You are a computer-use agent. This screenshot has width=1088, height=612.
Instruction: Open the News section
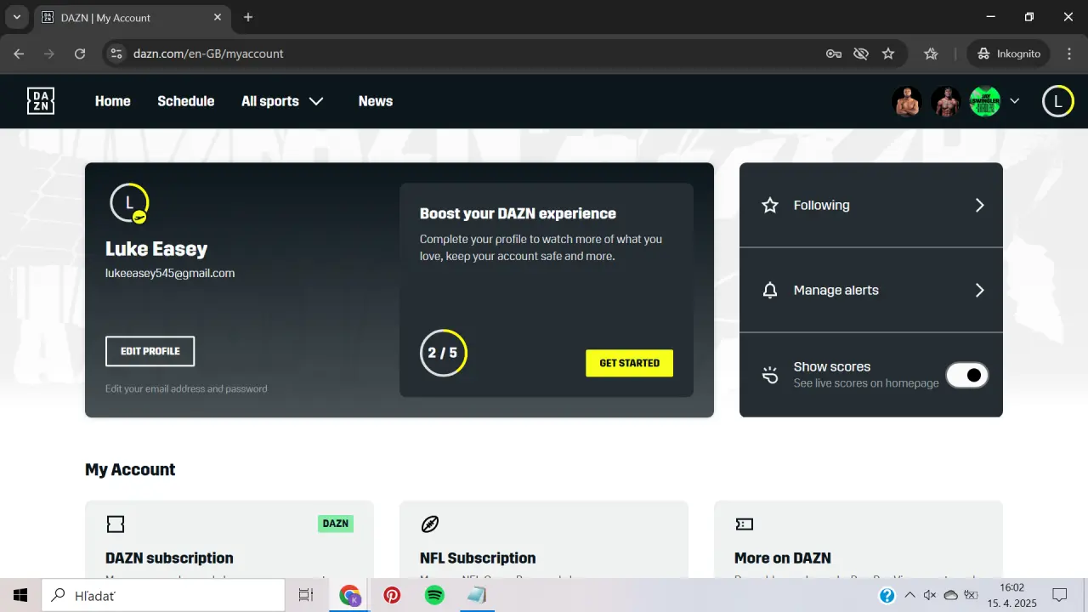coord(375,101)
